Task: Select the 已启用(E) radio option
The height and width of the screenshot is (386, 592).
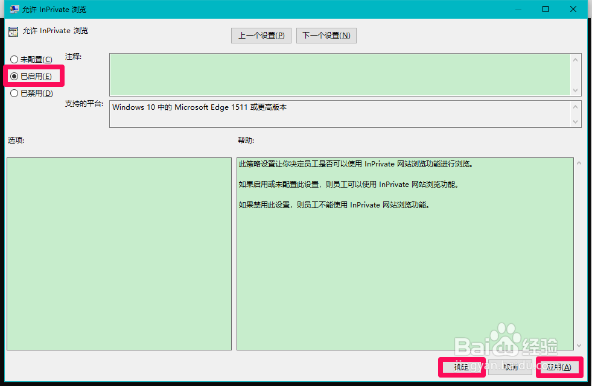Action: pyautogui.click(x=31, y=76)
